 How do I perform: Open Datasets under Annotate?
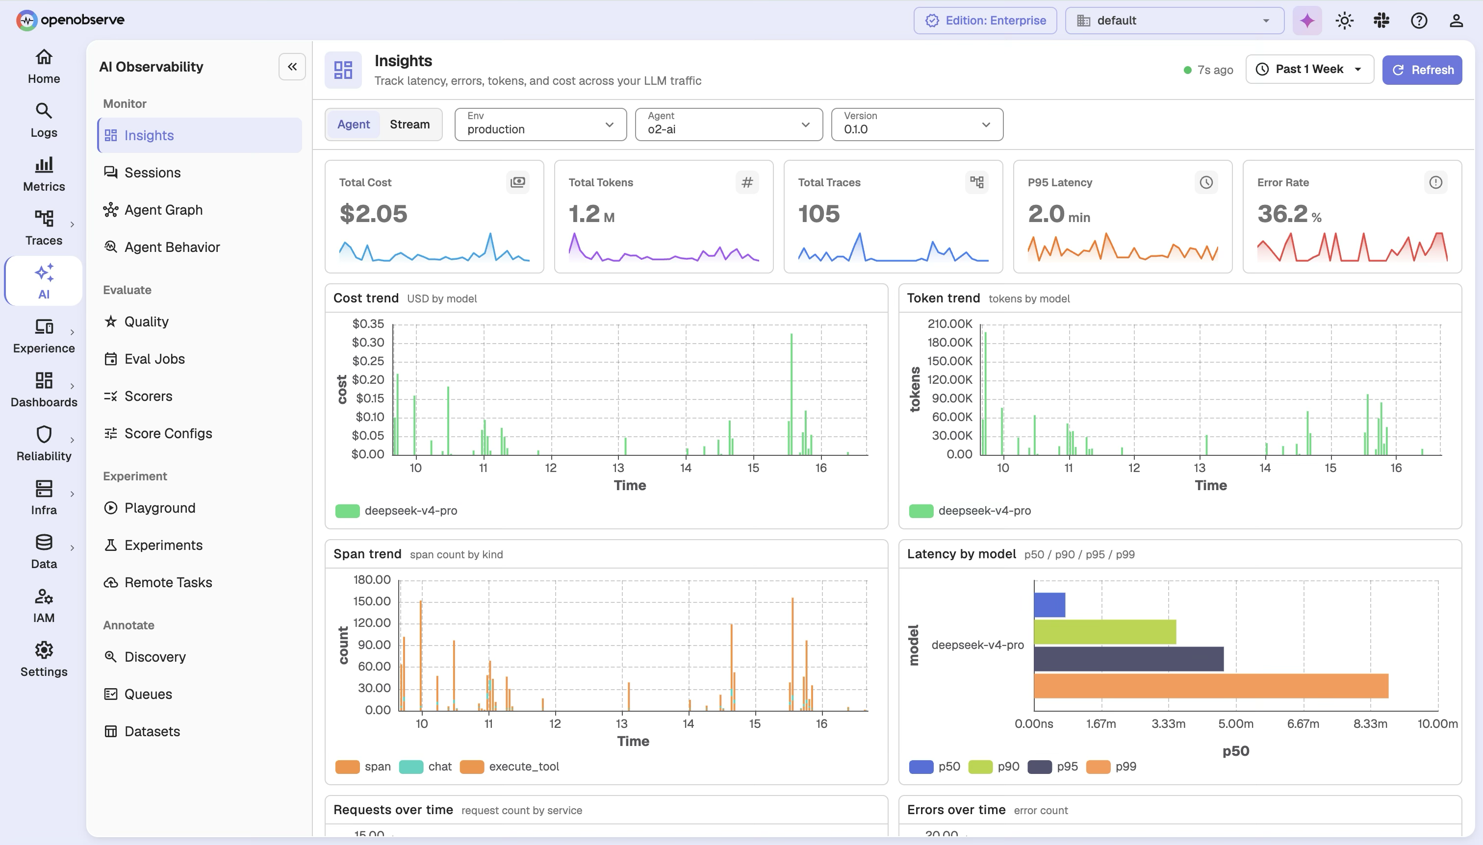point(199,732)
